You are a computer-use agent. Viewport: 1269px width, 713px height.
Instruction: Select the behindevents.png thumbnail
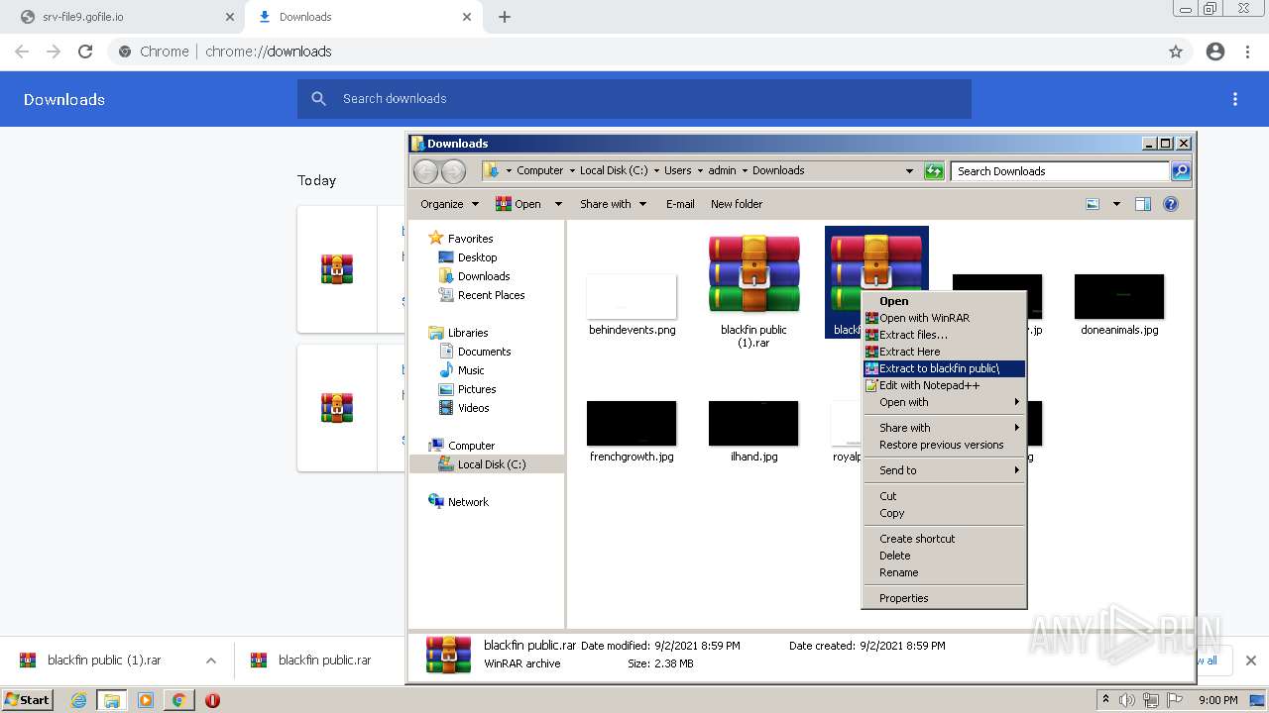click(632, 296)
